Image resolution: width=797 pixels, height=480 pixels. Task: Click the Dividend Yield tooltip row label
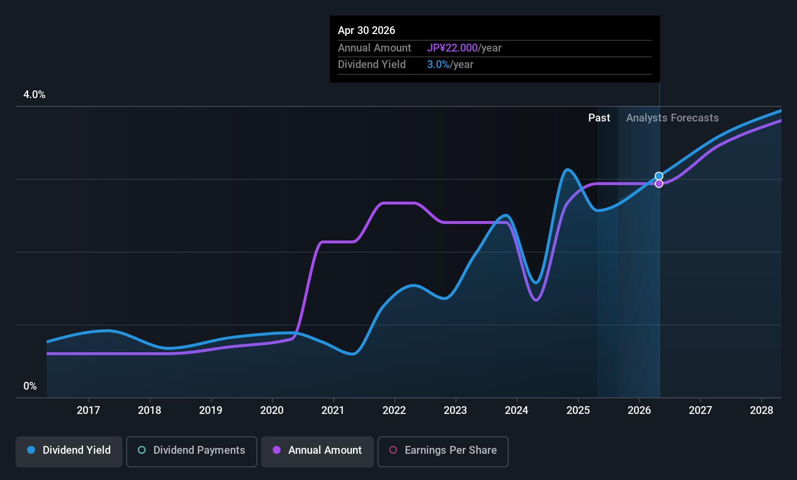[x=372, y=65]
